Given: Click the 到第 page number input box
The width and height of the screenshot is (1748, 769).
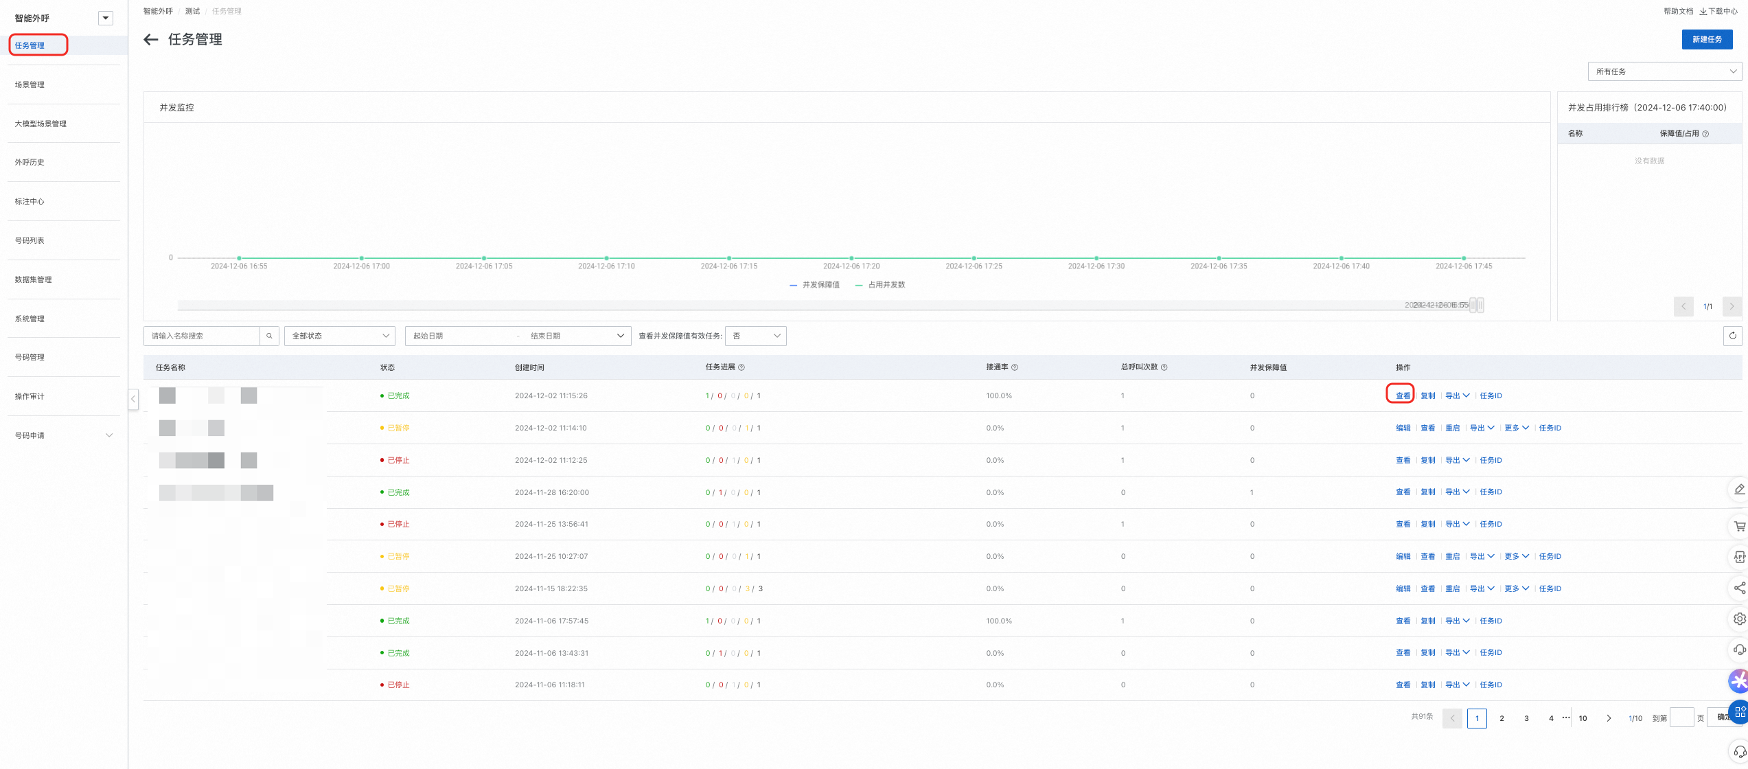Looking at the screenshot, I should pyautogui.click(x=1681, y=718).
